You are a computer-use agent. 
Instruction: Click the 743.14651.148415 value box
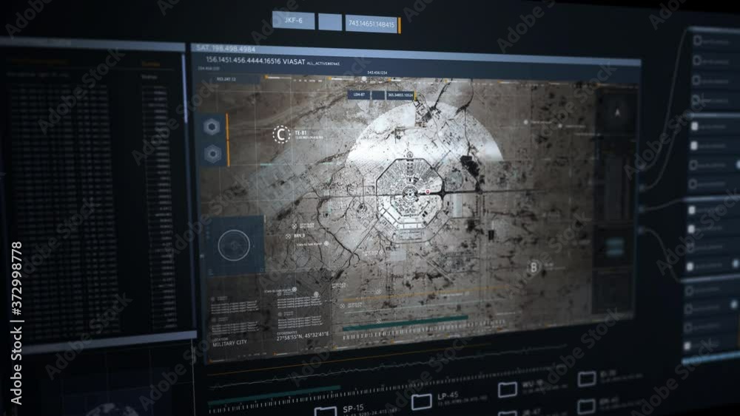pyautogui.click(x=371, y=23)
